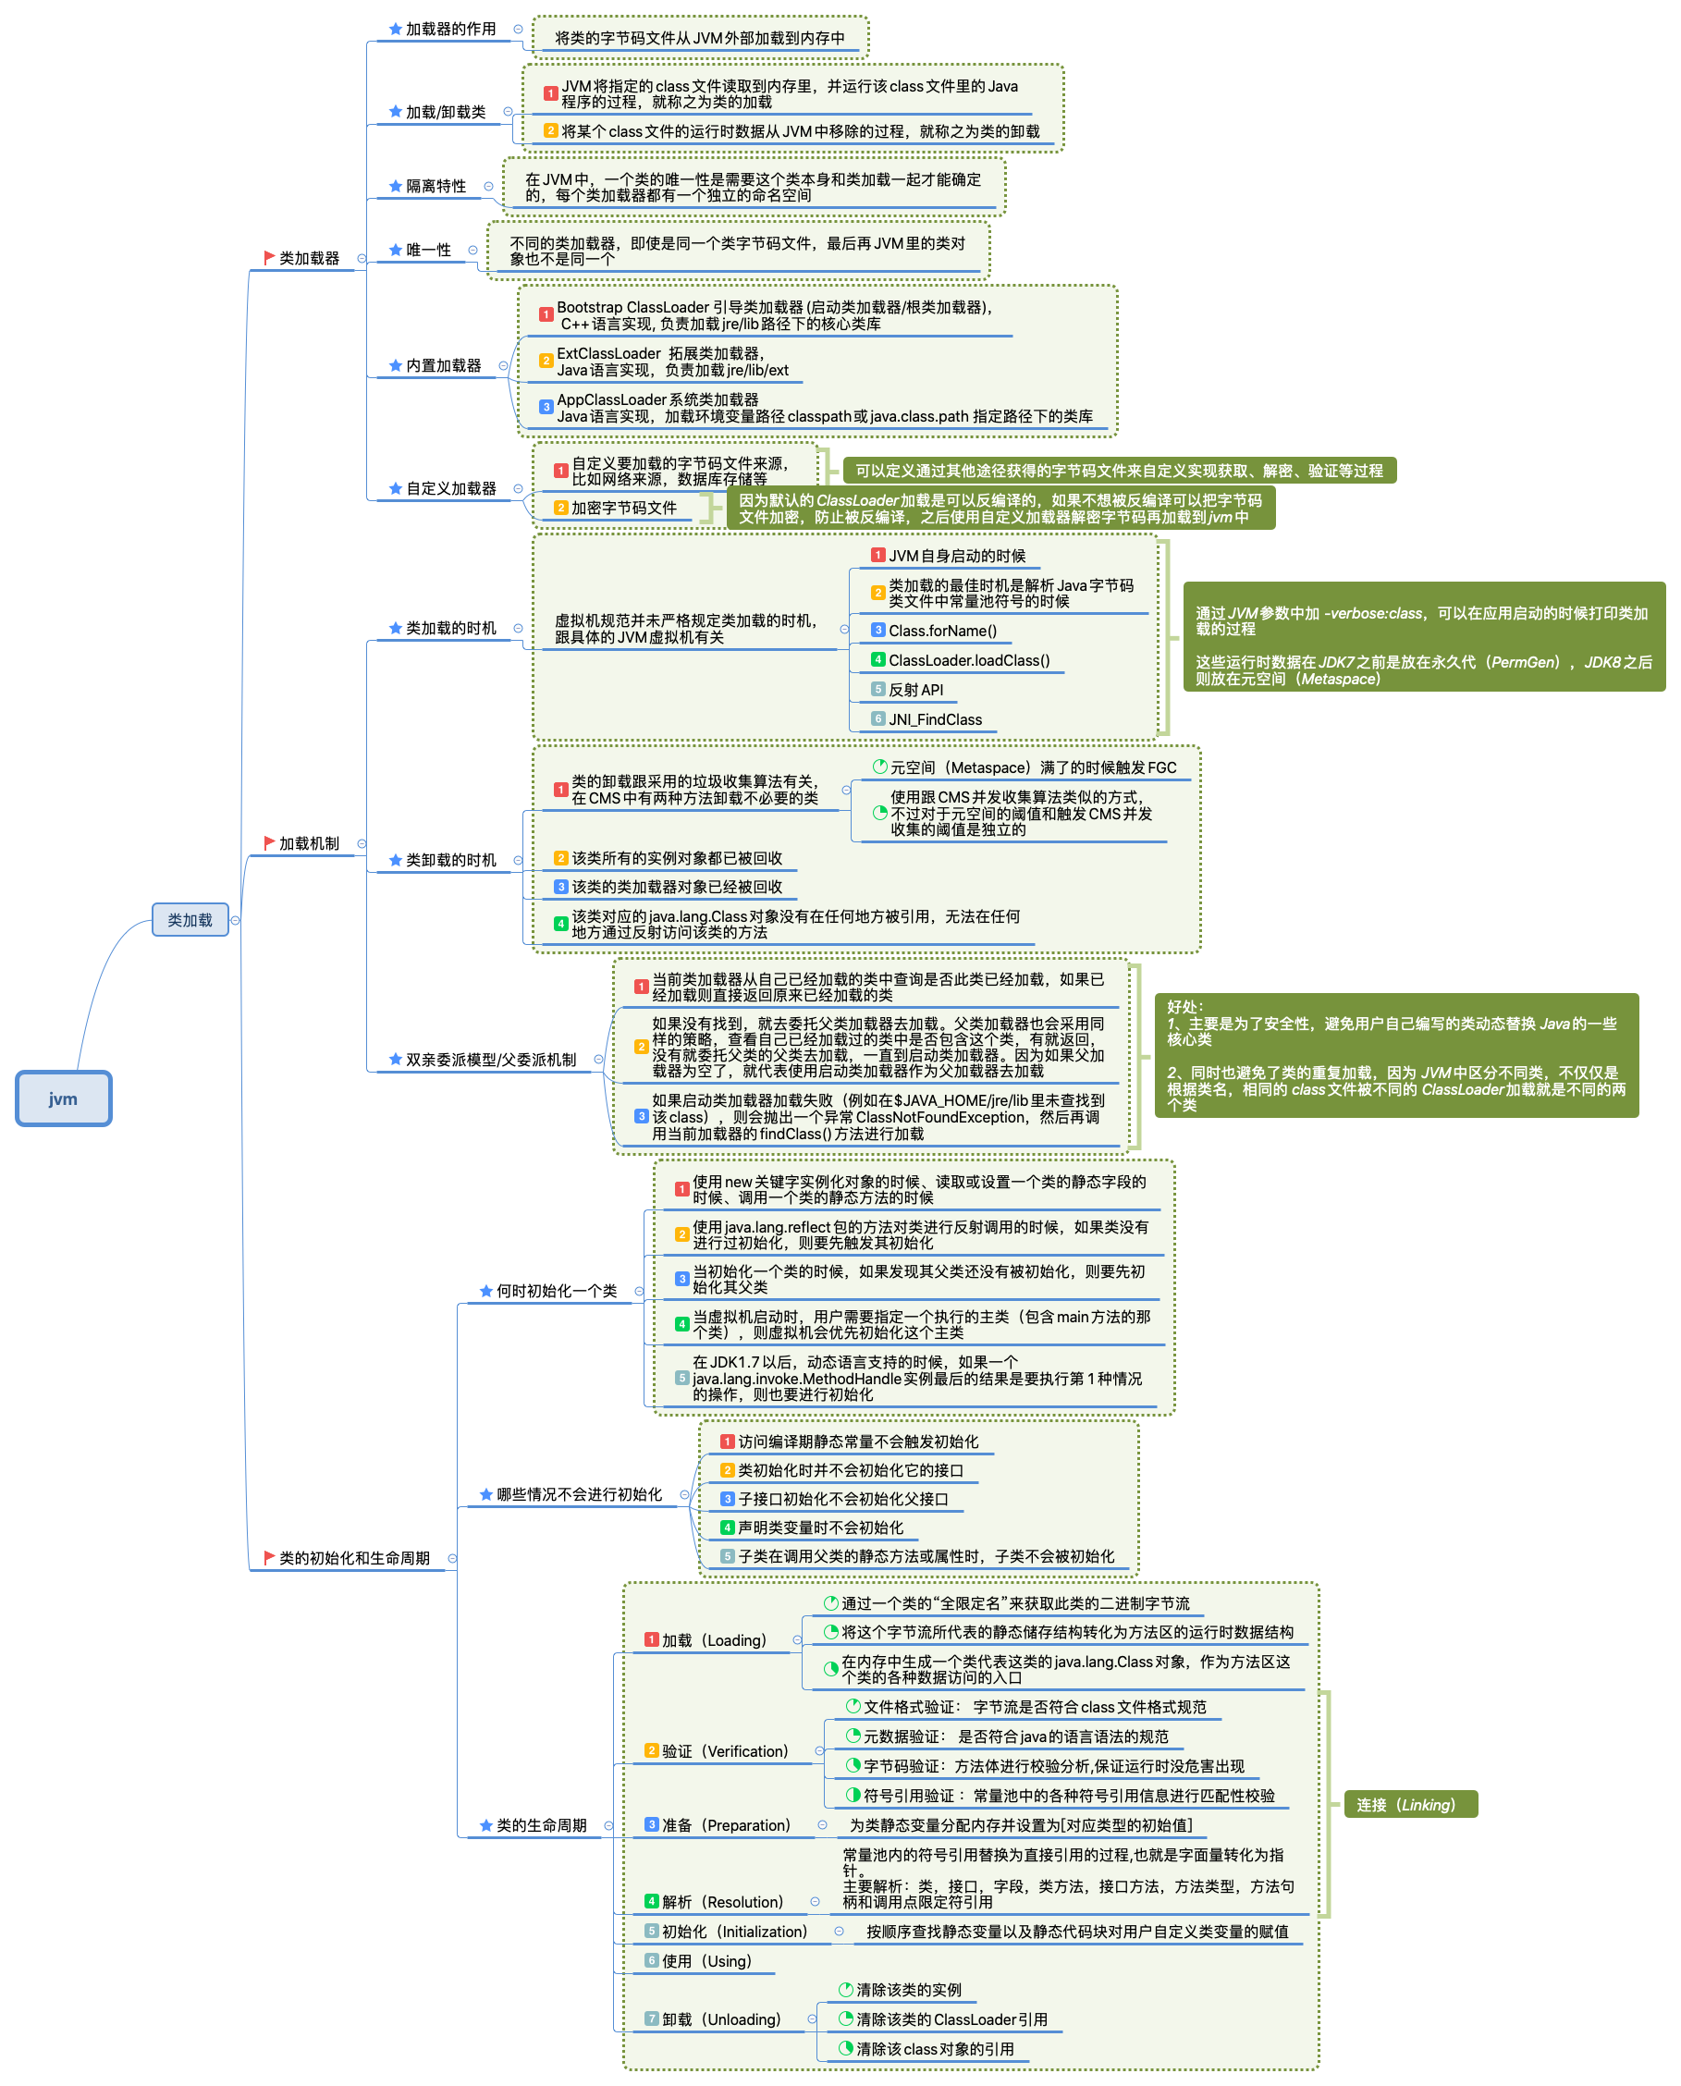
Task: Select the text 清除该类的 ClassLoader 引用
Action: (x=951, y=2019)
